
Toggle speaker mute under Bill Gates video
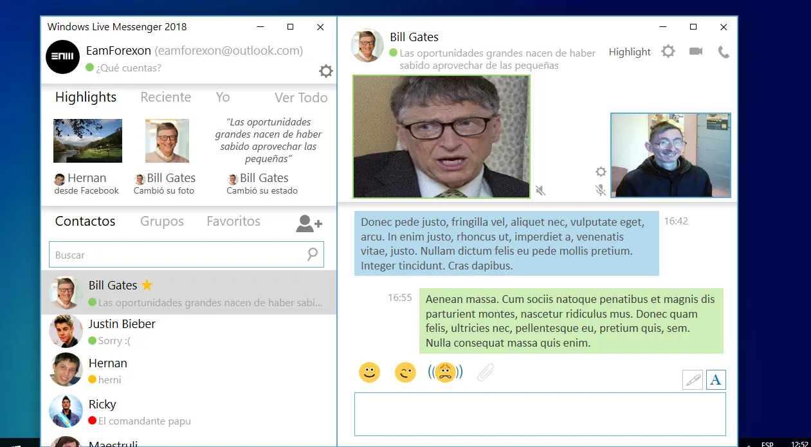tap(541, 190)
